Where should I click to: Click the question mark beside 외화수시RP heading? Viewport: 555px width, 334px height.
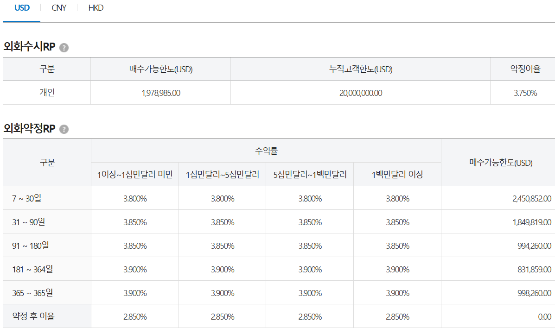coord(64,47)
